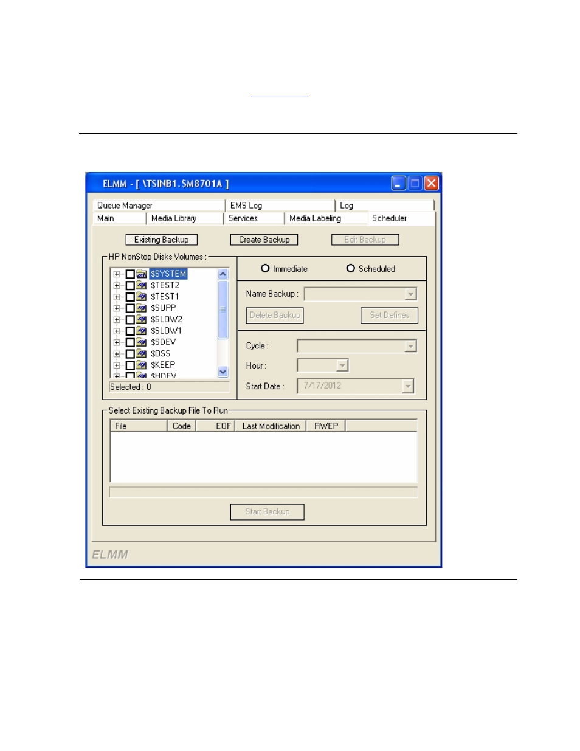This screenshot has height=751, width=580.
Task: Click the $SLOW1 disk volume icon
Action: tap(142, 331)
